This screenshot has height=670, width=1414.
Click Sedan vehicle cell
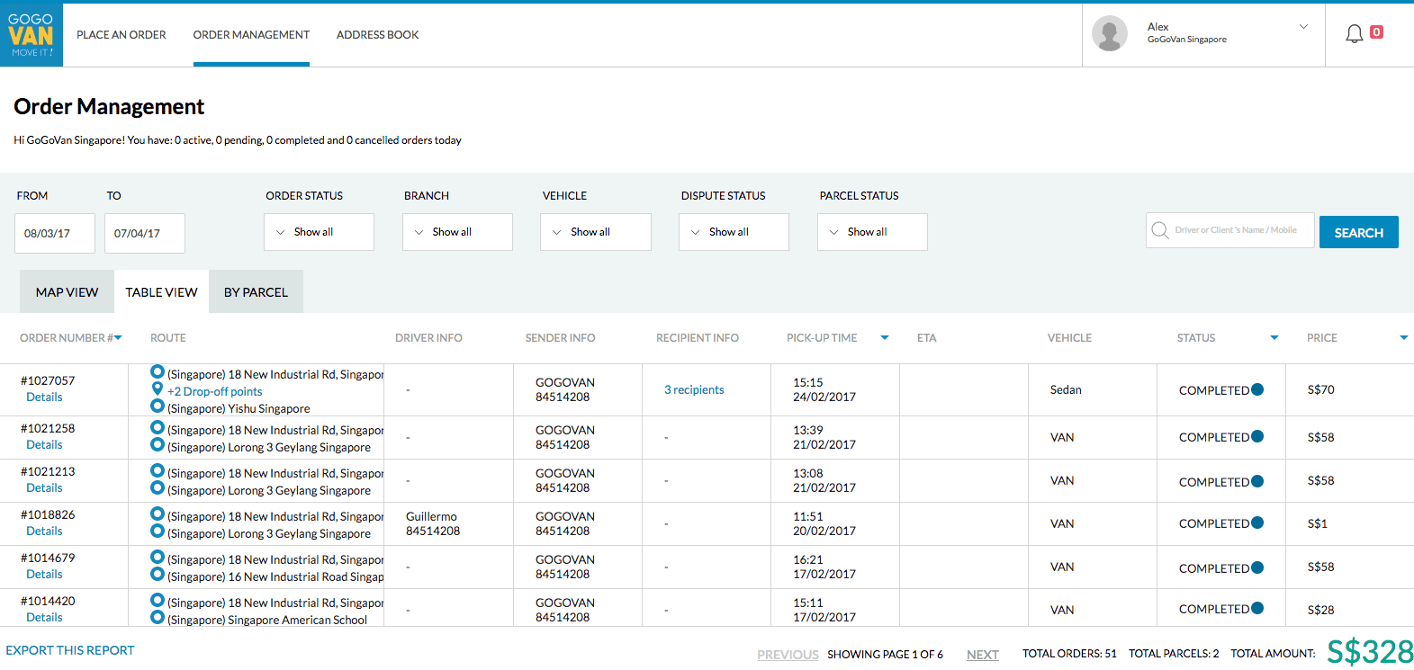(x=1066, y=389)
